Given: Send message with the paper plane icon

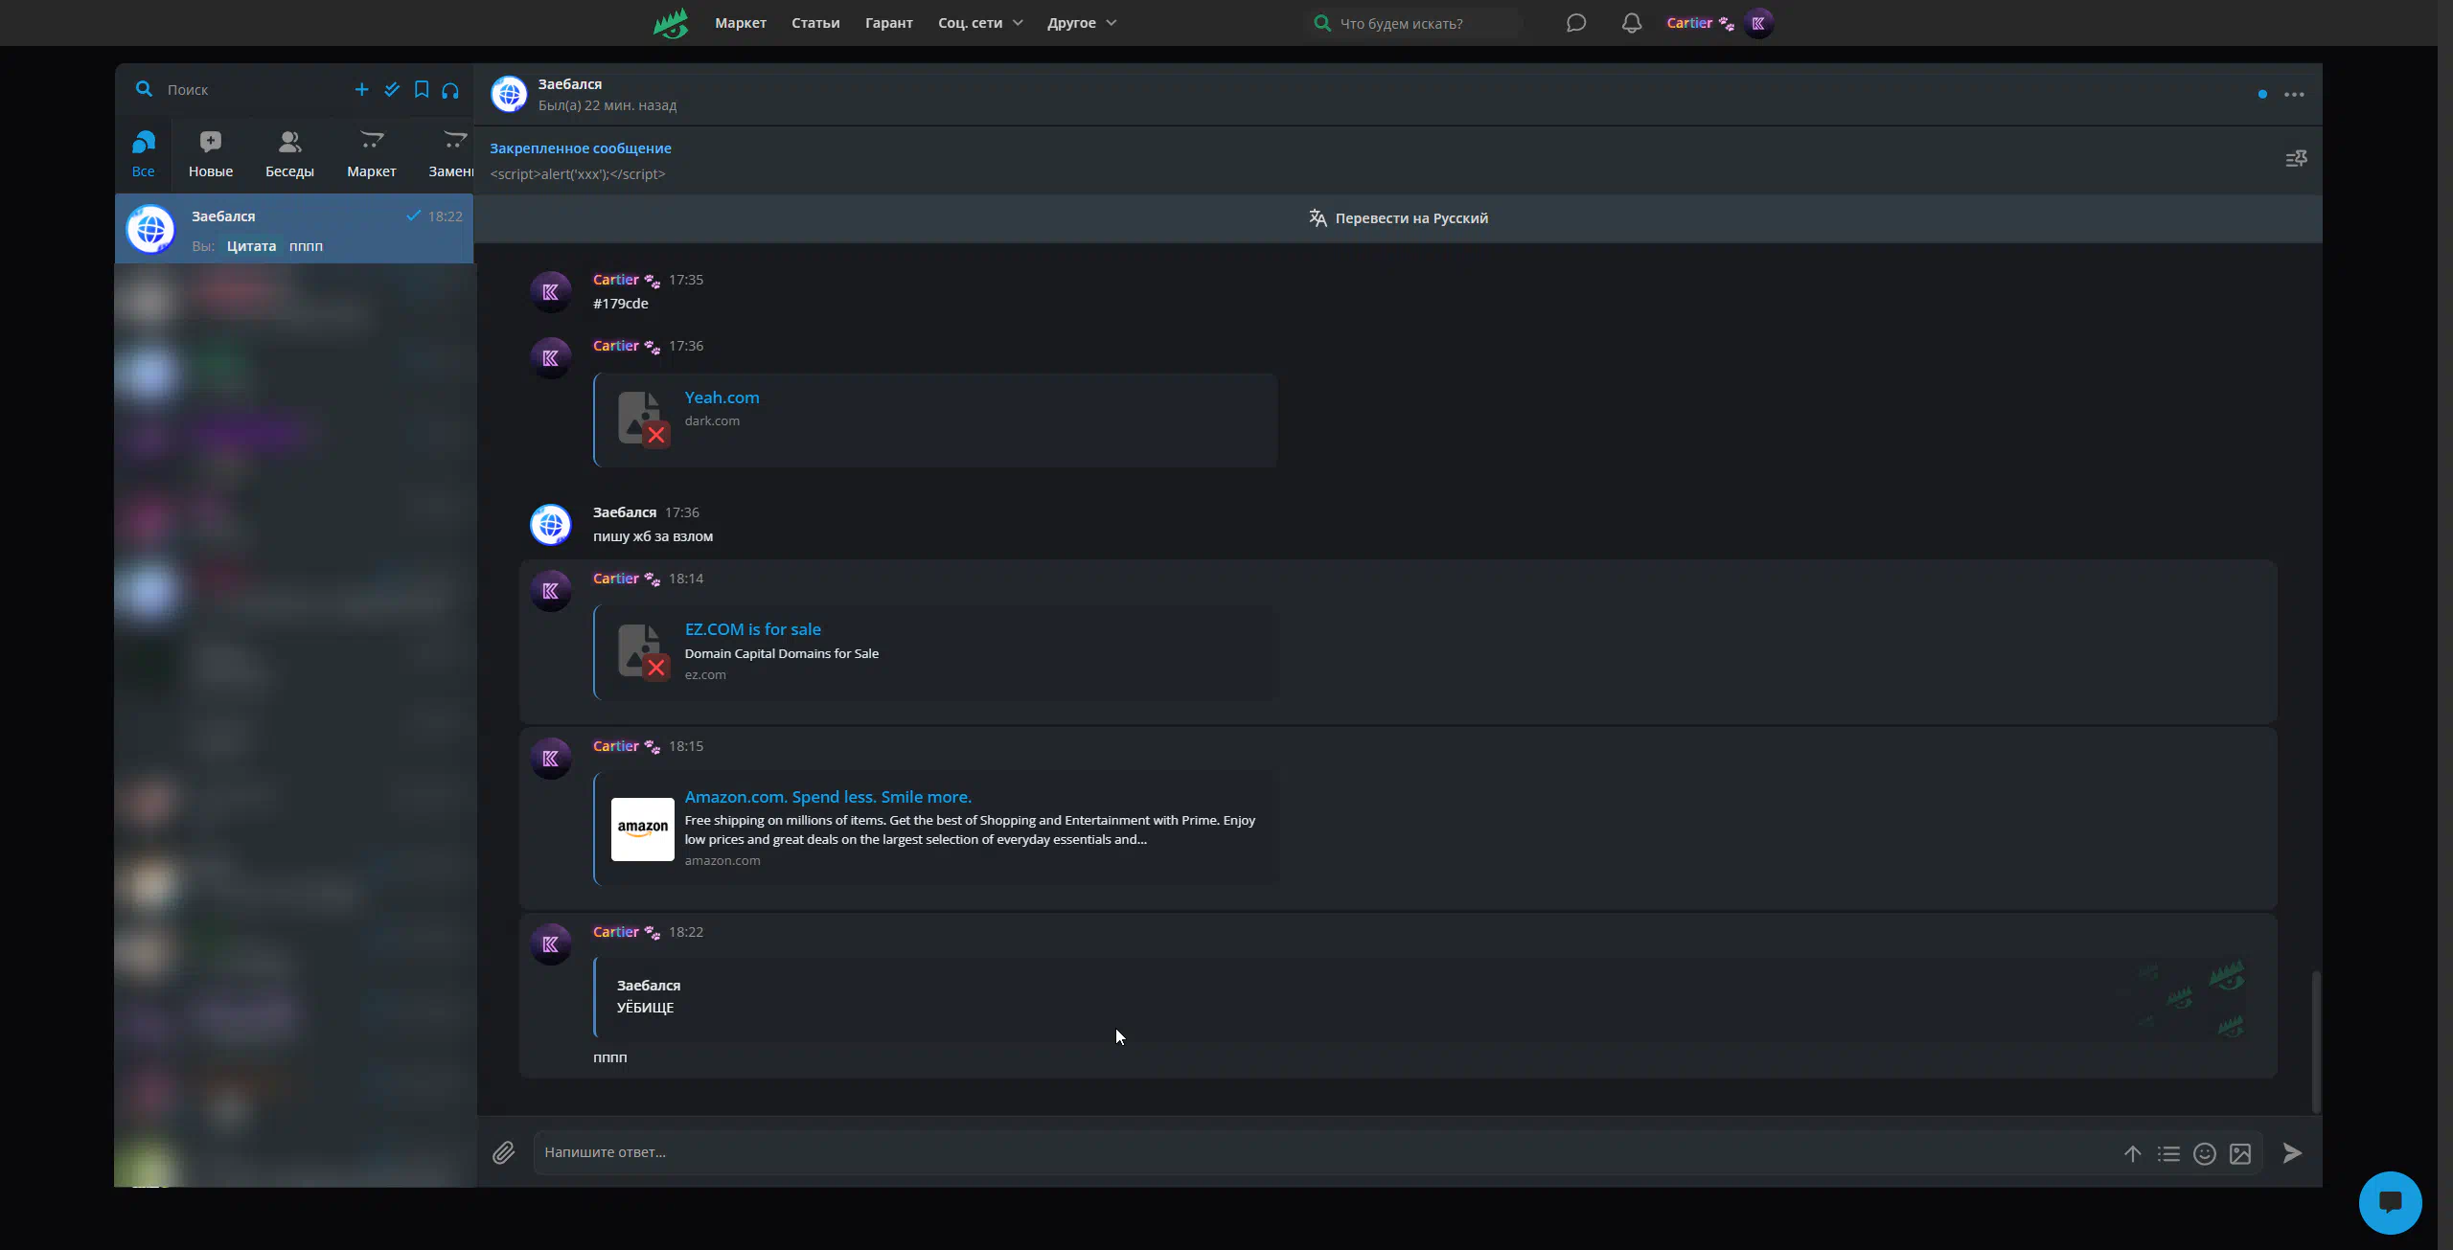Looking at the screenshot, I should pos(2292,1153).
